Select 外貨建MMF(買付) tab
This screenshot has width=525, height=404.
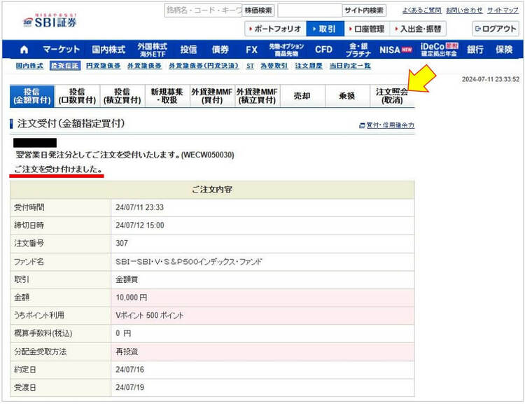212,96
